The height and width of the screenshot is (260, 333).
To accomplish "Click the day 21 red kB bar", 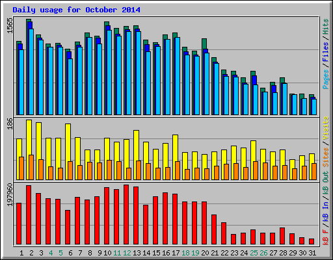I will (214, 229).
